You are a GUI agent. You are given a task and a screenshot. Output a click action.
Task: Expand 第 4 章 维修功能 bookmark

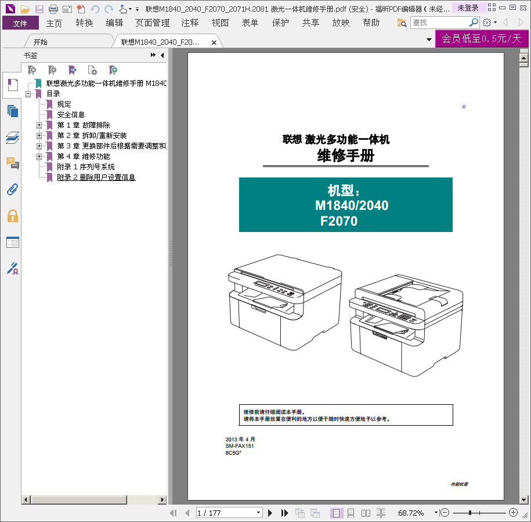(39, 157)
